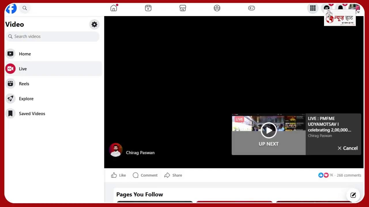Click Chirag Paswan name under Up Next title
This screenshot has height=207, width=369.
click(320, 136)
